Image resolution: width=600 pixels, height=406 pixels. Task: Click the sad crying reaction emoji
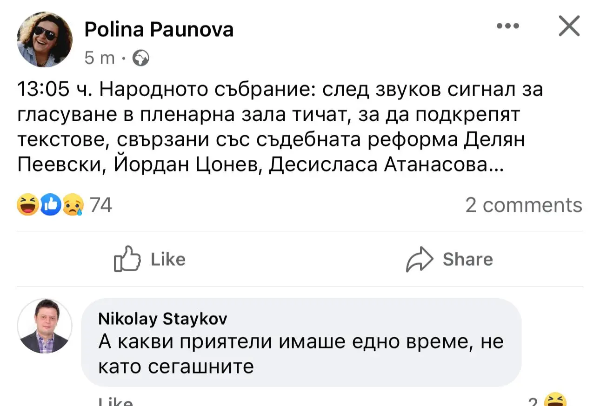click(73, 205)
